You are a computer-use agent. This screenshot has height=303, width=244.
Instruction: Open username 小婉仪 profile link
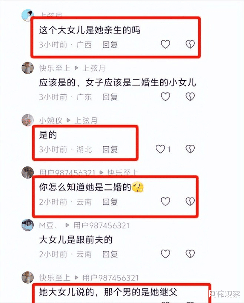click(51, 121)
